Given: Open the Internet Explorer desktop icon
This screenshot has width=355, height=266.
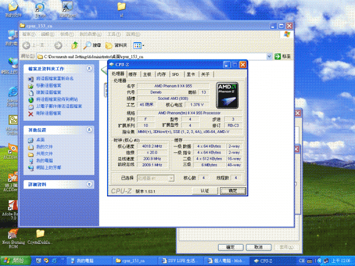Looking at the screenshot, I should pos(12,97).
